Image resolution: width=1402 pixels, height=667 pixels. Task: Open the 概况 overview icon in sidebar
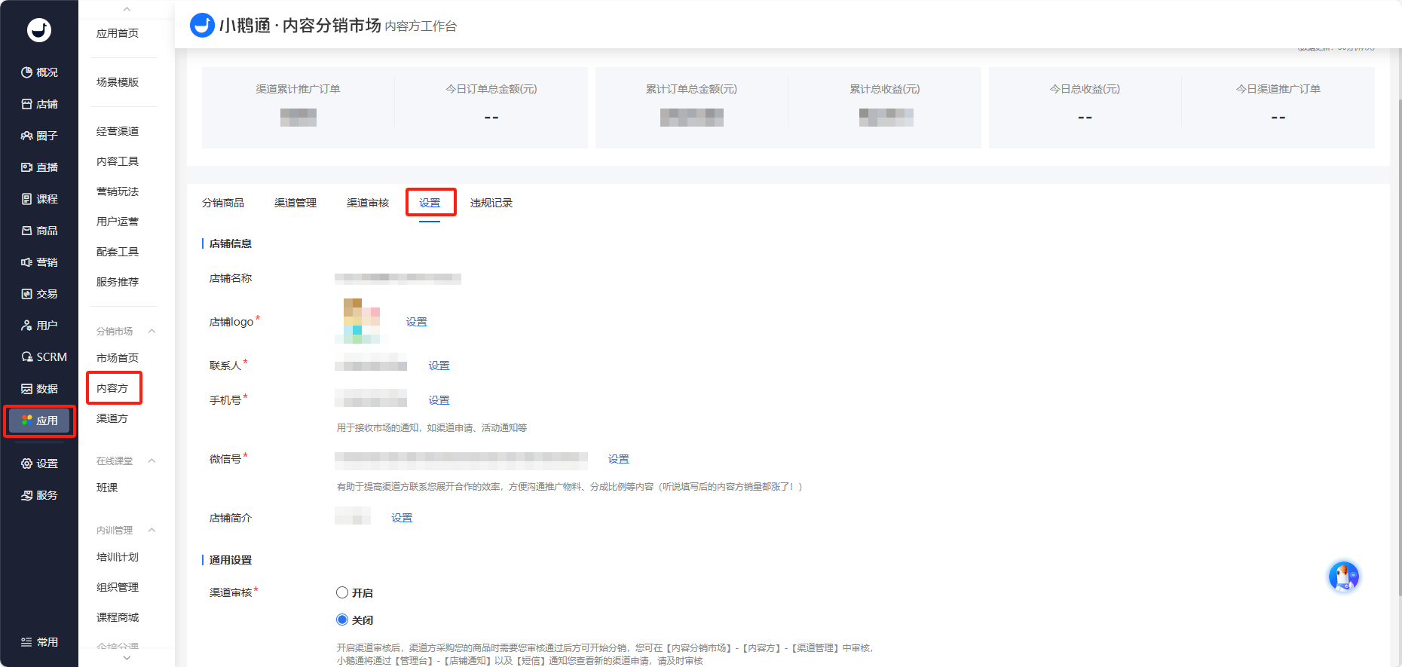tap(39, 72)
